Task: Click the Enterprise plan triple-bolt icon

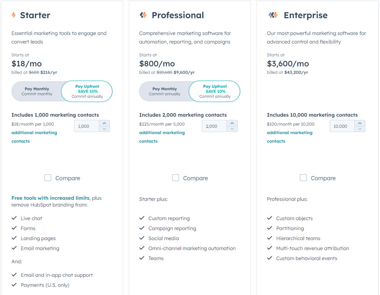Action: click(273, 15)
